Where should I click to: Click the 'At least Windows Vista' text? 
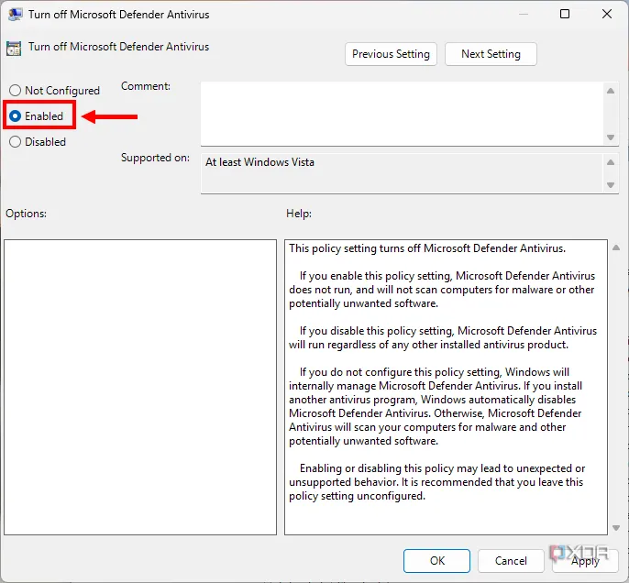pyautogui.click(x=260, y=162)
